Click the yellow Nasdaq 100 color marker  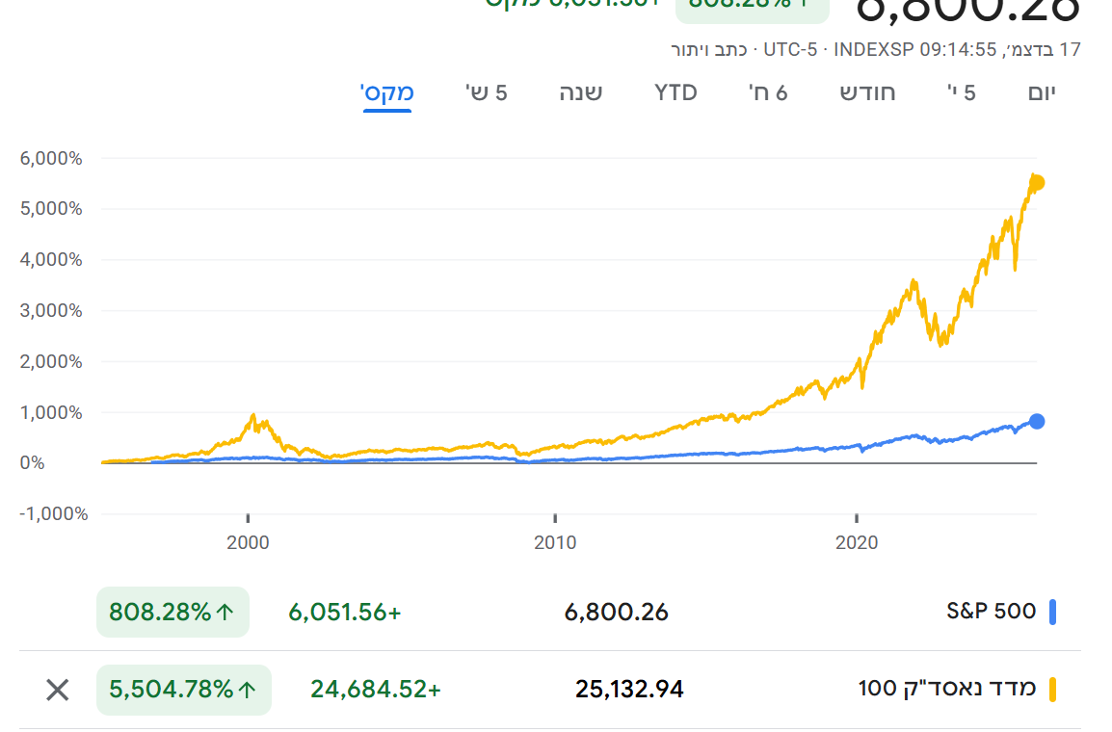[x=1053, y=690]
